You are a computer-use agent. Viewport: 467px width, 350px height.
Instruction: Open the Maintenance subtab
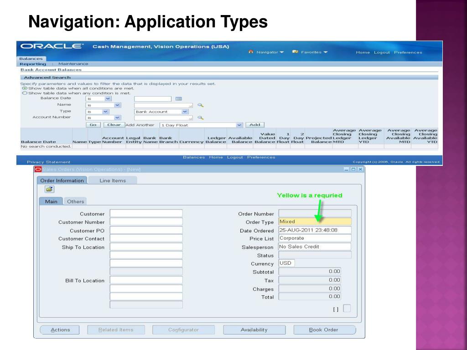(x=73, y=64)
